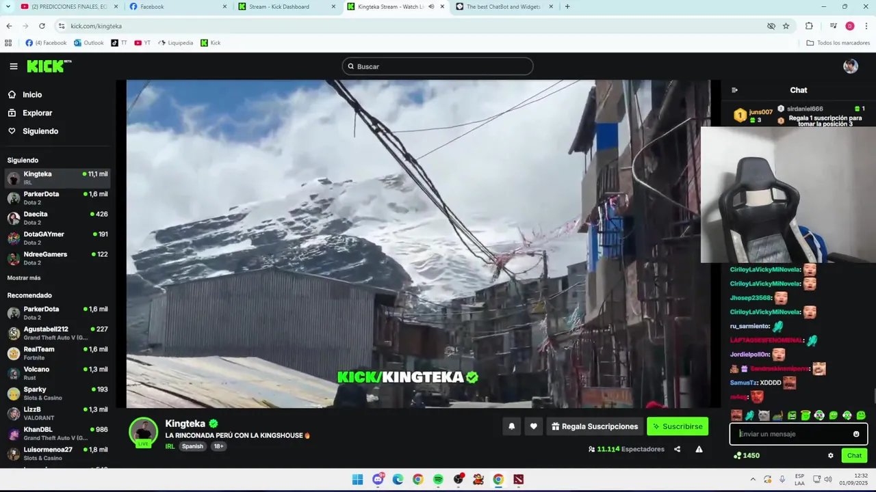Focus the Buscar search field
Screen dimensions: 876x492
pos(437,66)
